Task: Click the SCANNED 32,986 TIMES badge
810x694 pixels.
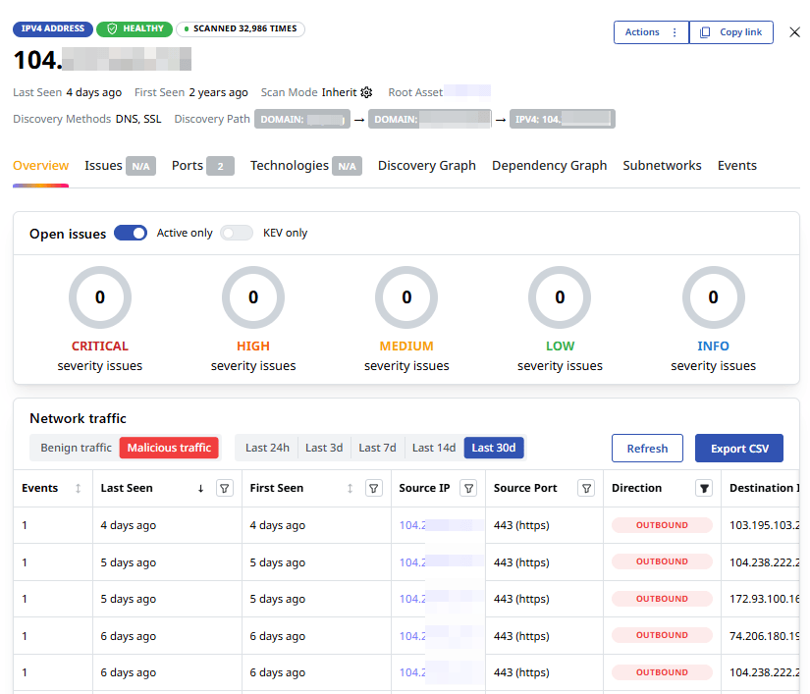Action: (x=241, y=28)
